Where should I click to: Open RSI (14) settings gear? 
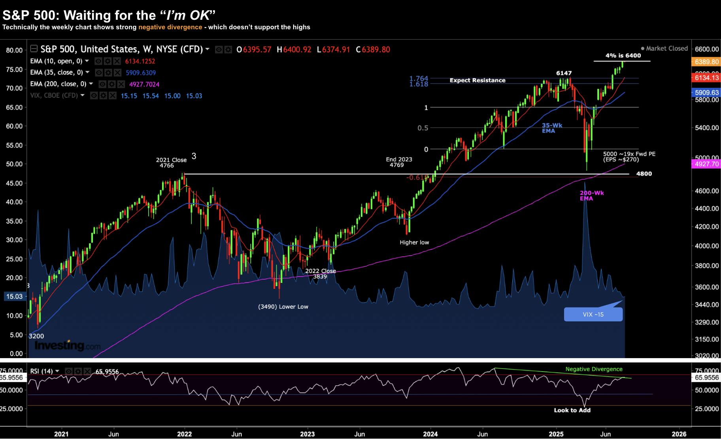(78, 372)
